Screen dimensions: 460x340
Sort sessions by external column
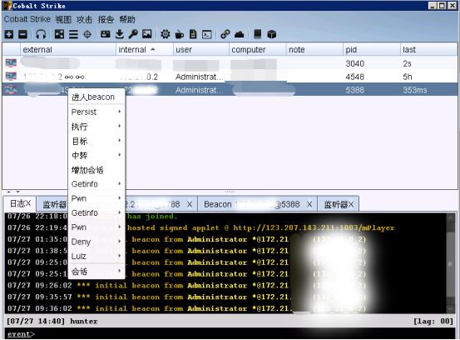(67, 49)
